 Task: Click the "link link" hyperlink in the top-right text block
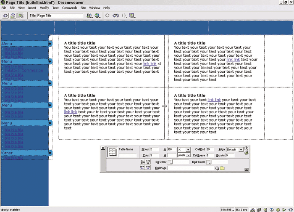(x=233, y=59)
